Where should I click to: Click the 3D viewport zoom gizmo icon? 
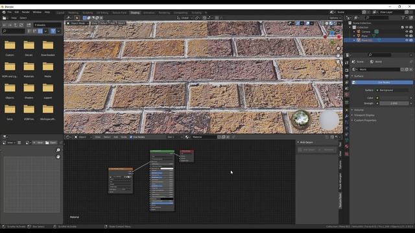pos(338,49)
